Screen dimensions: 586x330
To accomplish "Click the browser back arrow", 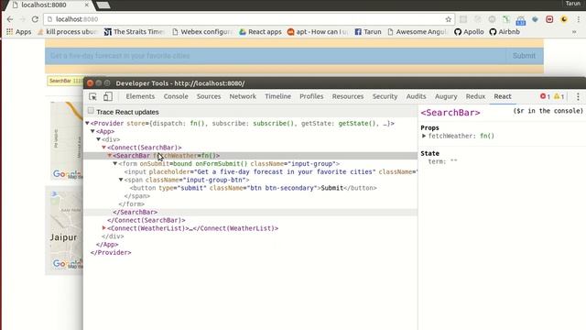I will click(x=10, y=19).
